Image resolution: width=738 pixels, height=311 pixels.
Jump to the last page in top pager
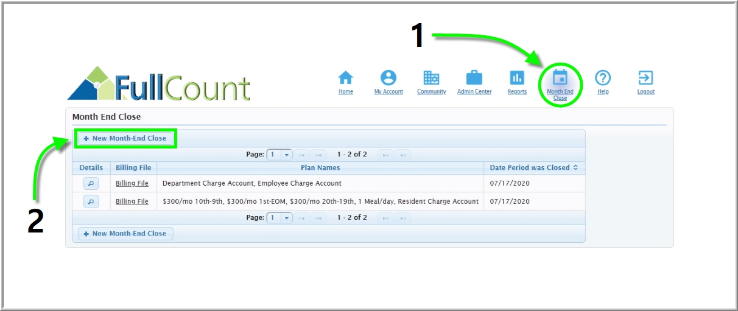402,155
